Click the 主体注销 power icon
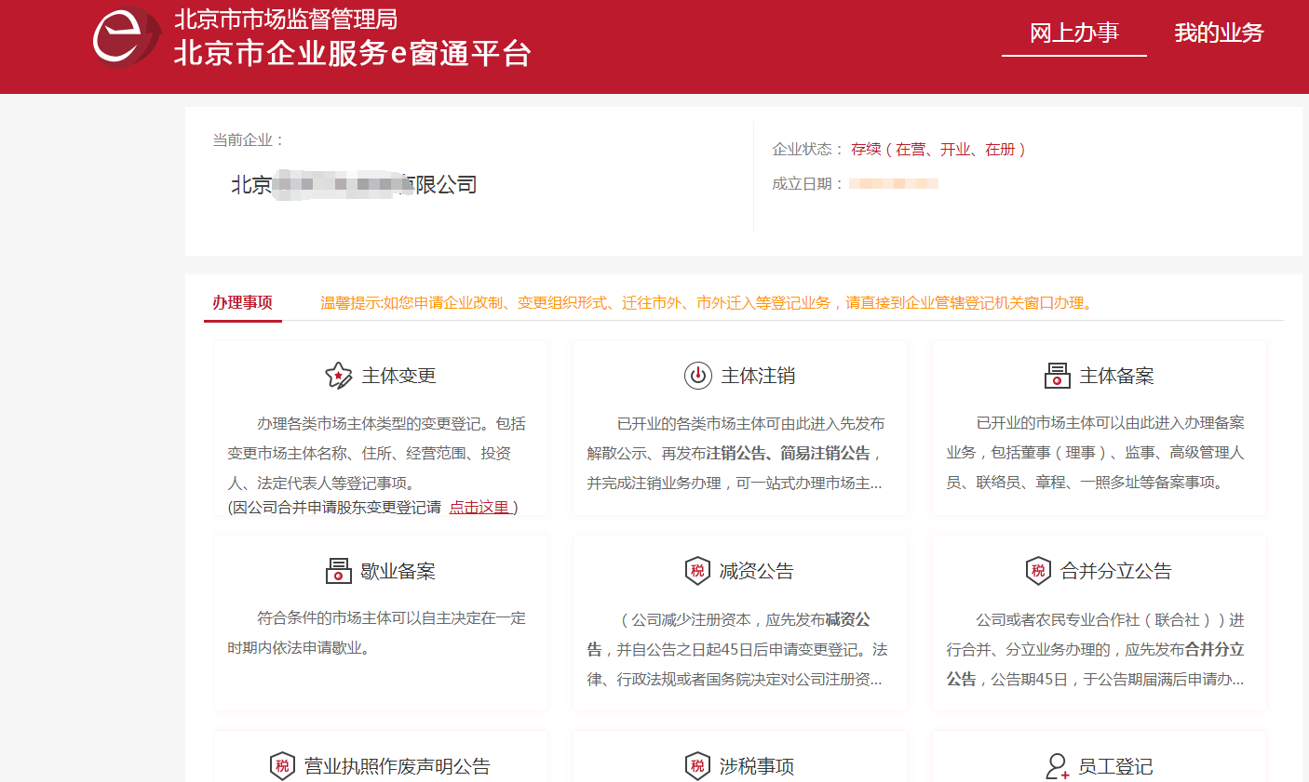The height and width of the screenshot is (782, 1309). [x=697, y=376]
